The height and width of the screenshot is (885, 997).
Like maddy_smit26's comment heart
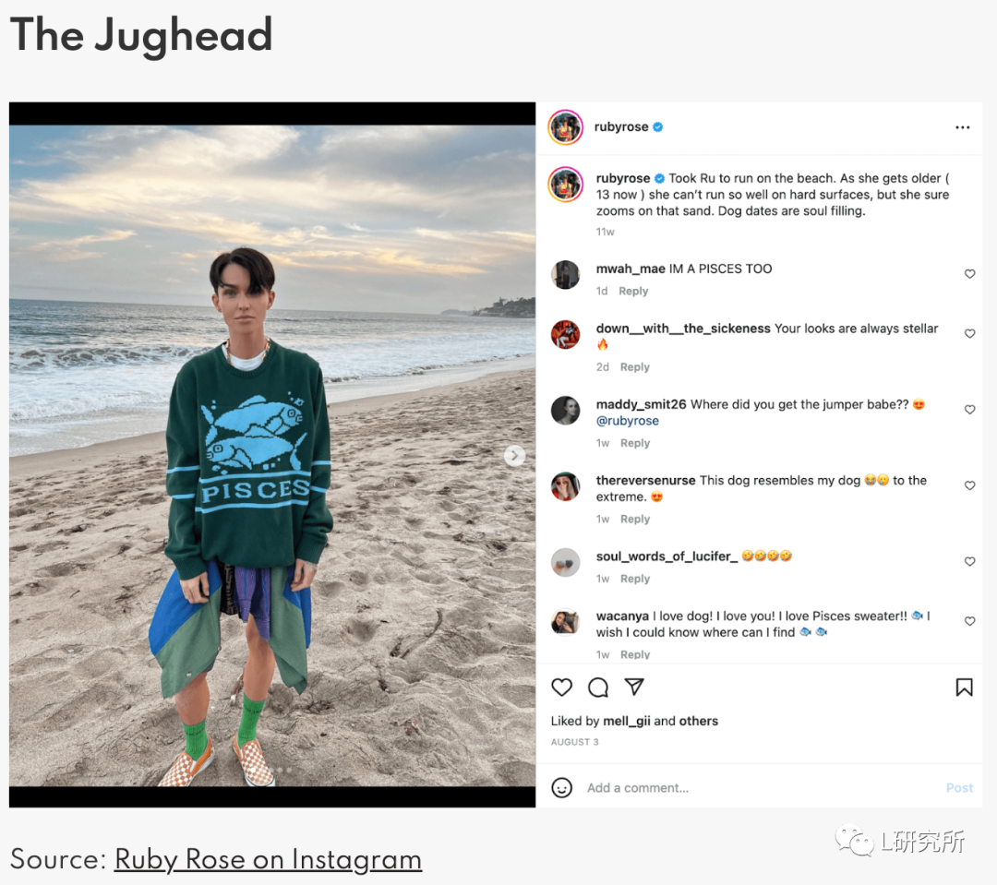[x=969, y=410]
